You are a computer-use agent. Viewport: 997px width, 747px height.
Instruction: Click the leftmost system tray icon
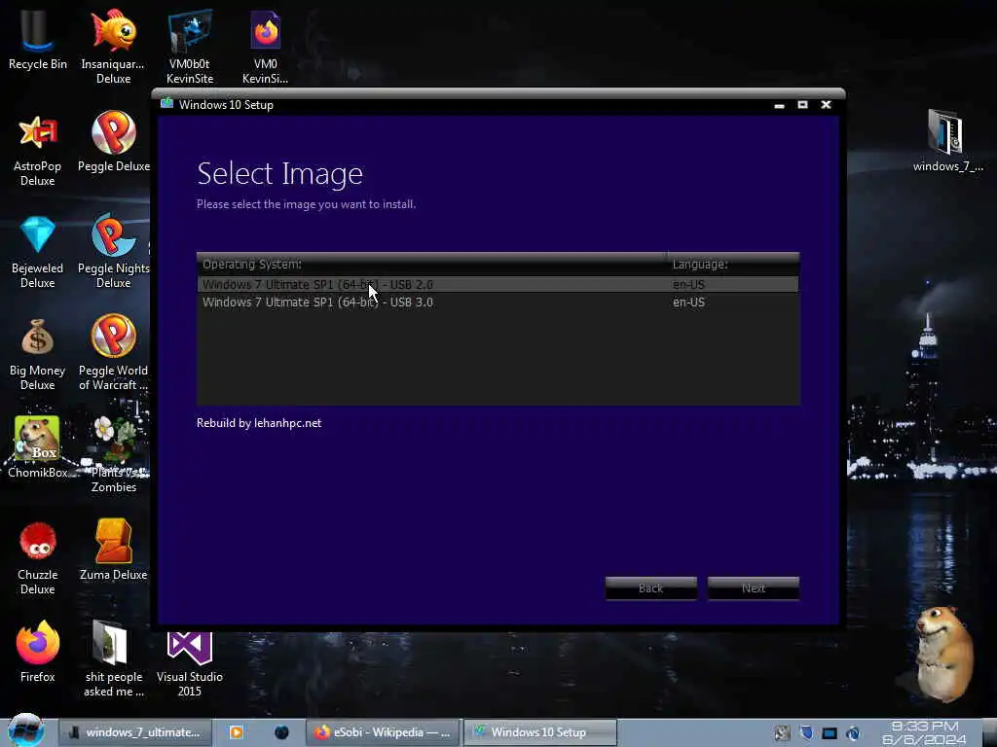coord(782,733)
